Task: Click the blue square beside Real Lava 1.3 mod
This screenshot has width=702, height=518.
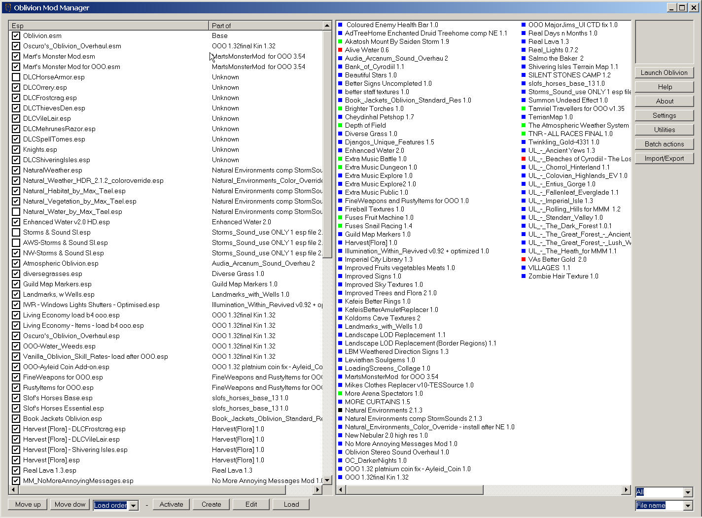Action: 524,41
